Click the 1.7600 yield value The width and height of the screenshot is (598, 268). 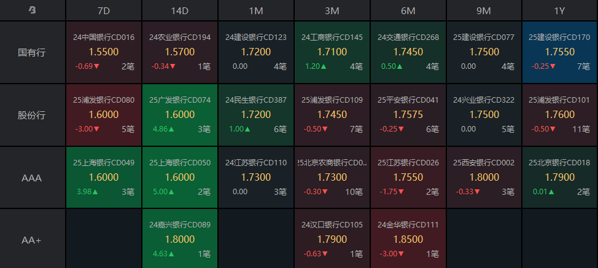click(x=559, y=114)
